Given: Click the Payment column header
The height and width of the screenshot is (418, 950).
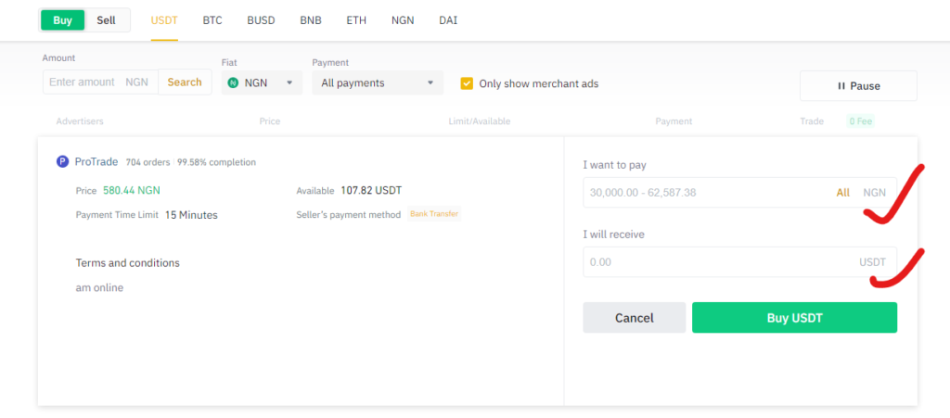Looking at the screenshot, I should pyautogui.click(x=674, y=121).
